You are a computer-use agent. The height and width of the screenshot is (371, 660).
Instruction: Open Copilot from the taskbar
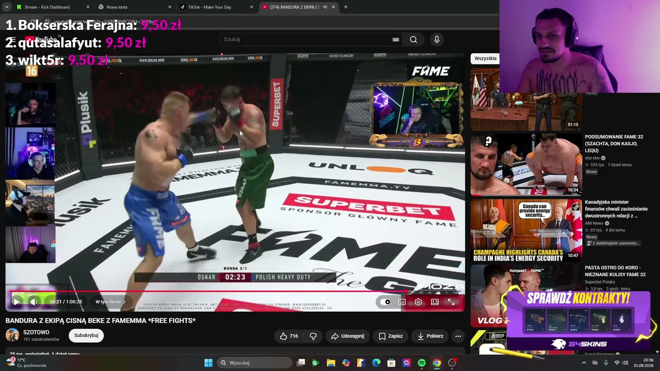(x=346, y=363)
